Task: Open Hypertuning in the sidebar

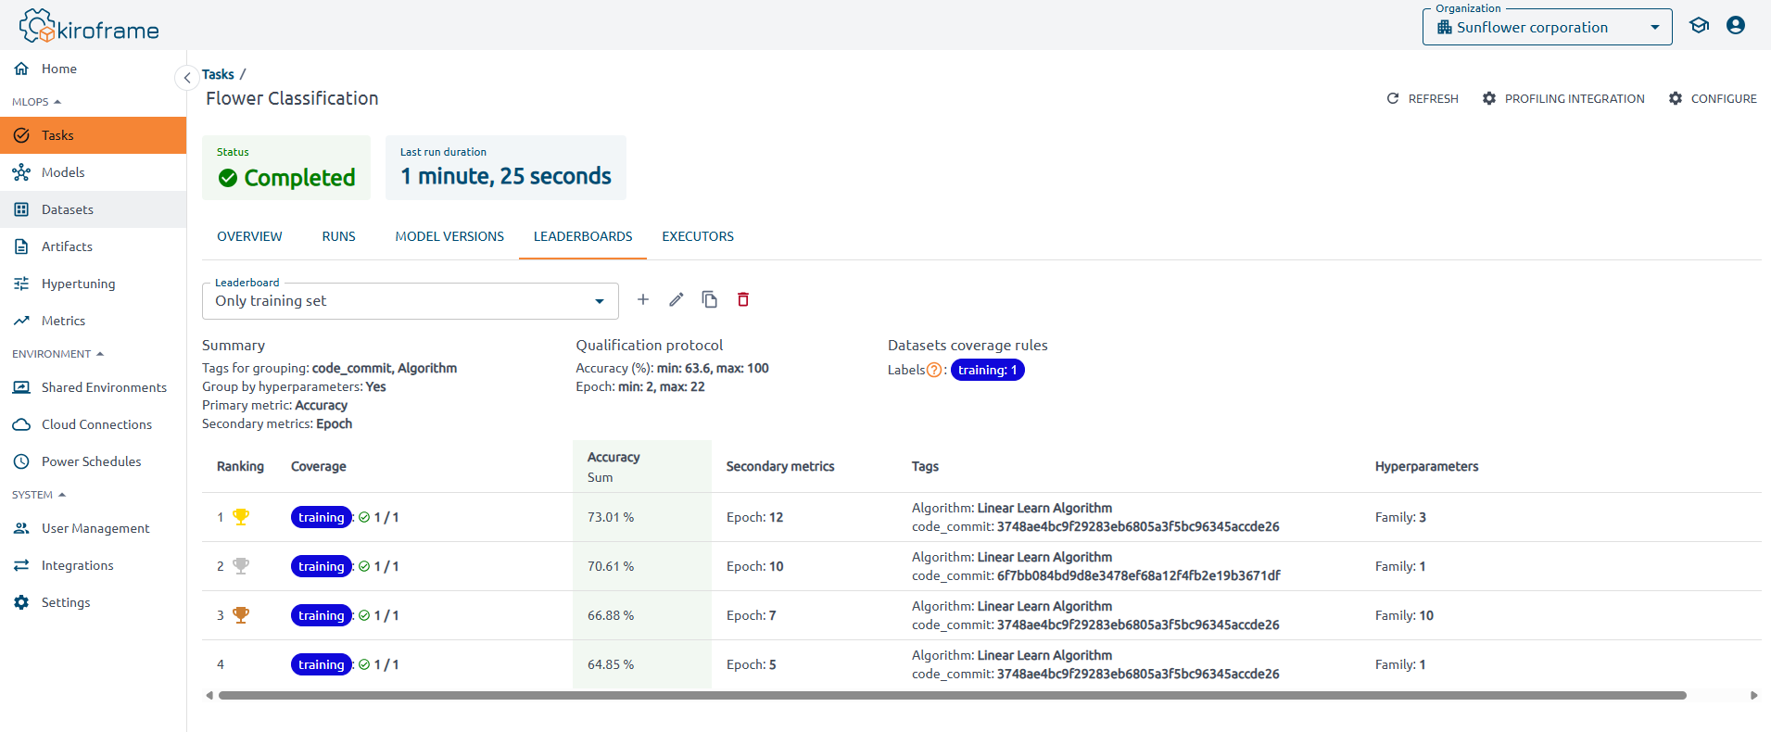Action: [x=78, y=284]
